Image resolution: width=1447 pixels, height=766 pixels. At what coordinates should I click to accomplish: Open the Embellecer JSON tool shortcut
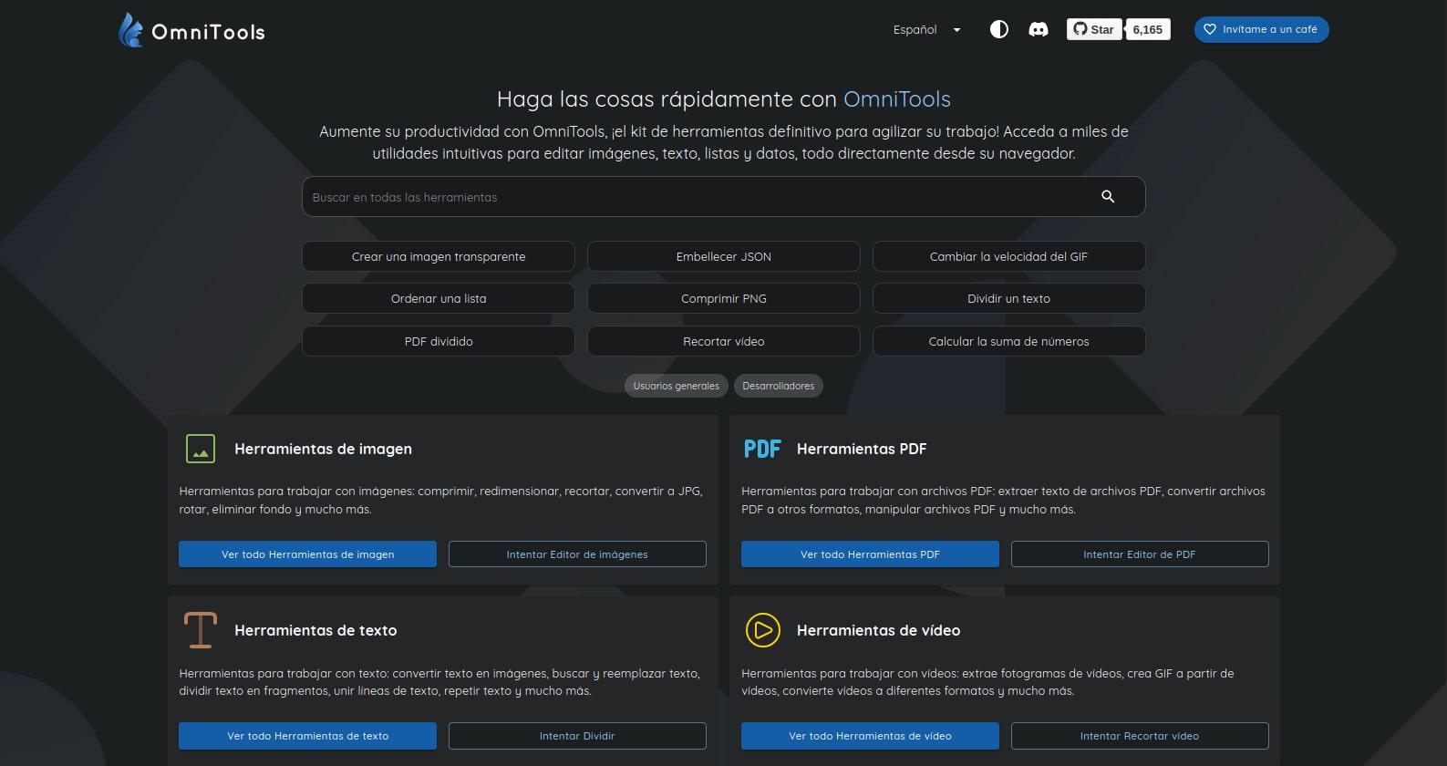[x=723, y=256]
